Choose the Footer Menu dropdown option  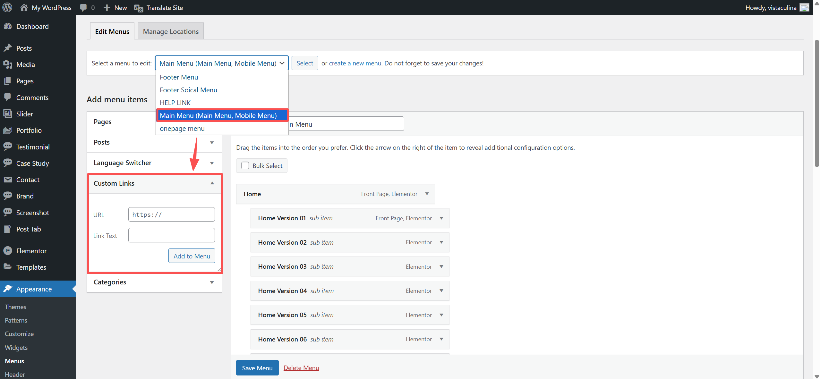click(x=179, y=77)
